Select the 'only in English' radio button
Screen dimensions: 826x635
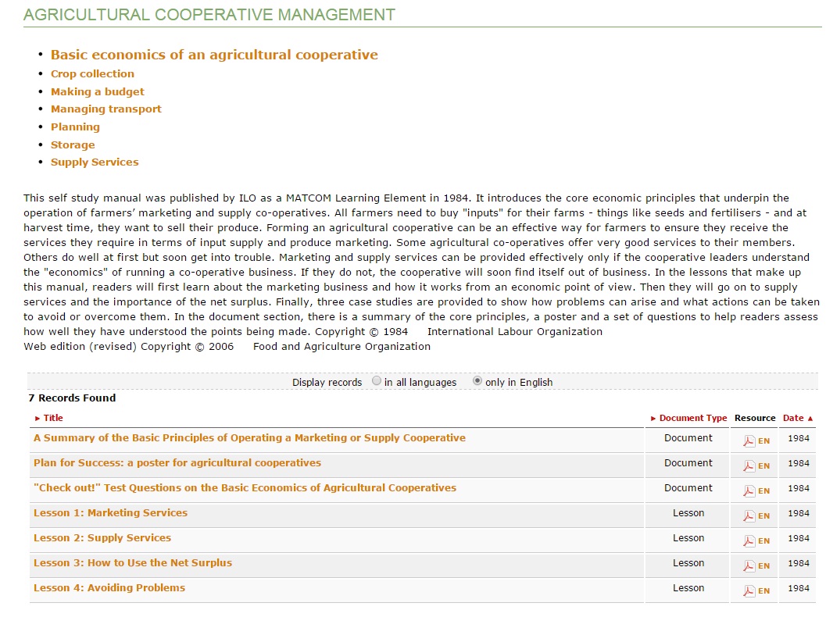pyautogui.click(x=477, y=381)
